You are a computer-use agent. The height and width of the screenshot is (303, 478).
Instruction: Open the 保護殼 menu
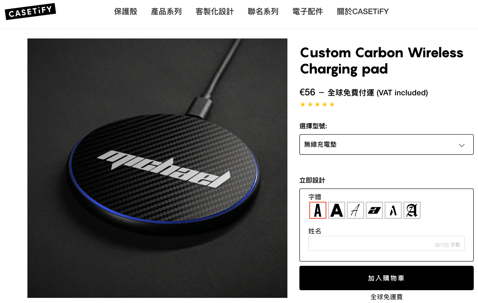(125, 12)
